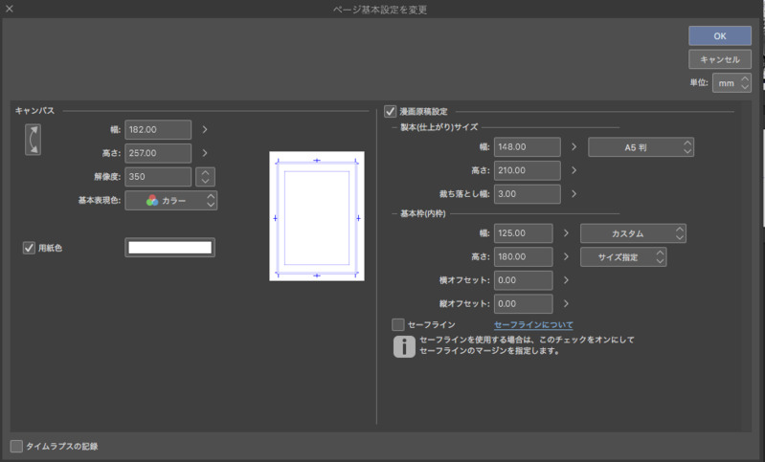Click 基本枠 高さ field showing 180.00

(x=523, y=257)
